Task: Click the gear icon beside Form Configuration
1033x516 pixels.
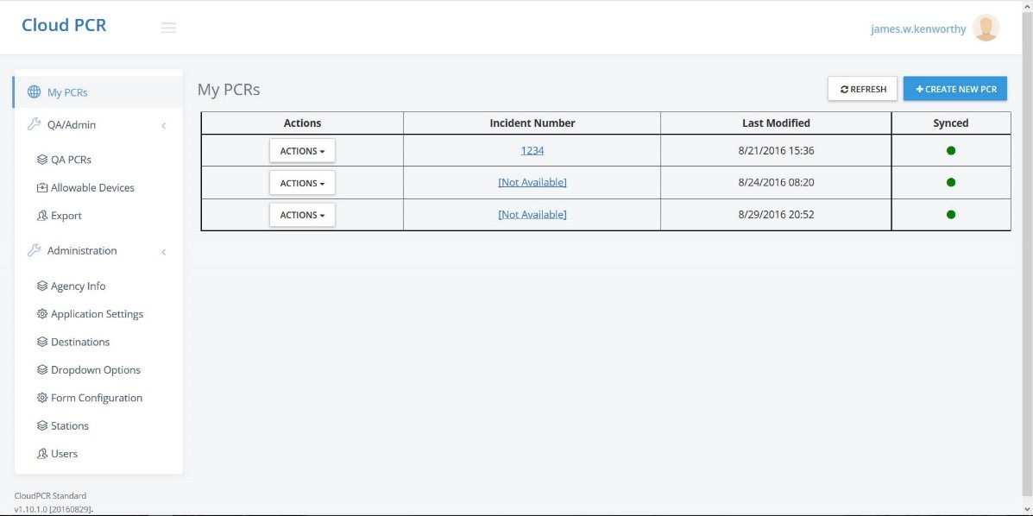Action: (x=42, y=398)
